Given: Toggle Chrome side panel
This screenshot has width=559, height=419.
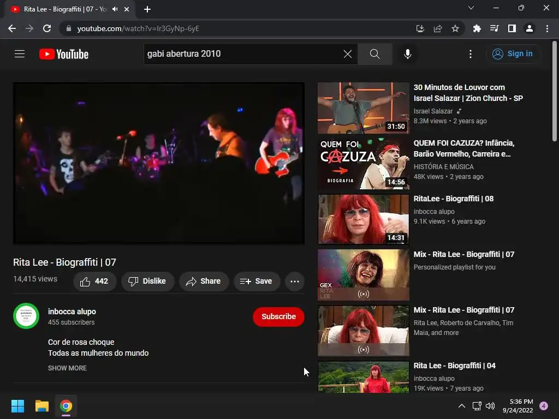Looking at the screenshot, I should pyautogui.click(x=512, y=28).
